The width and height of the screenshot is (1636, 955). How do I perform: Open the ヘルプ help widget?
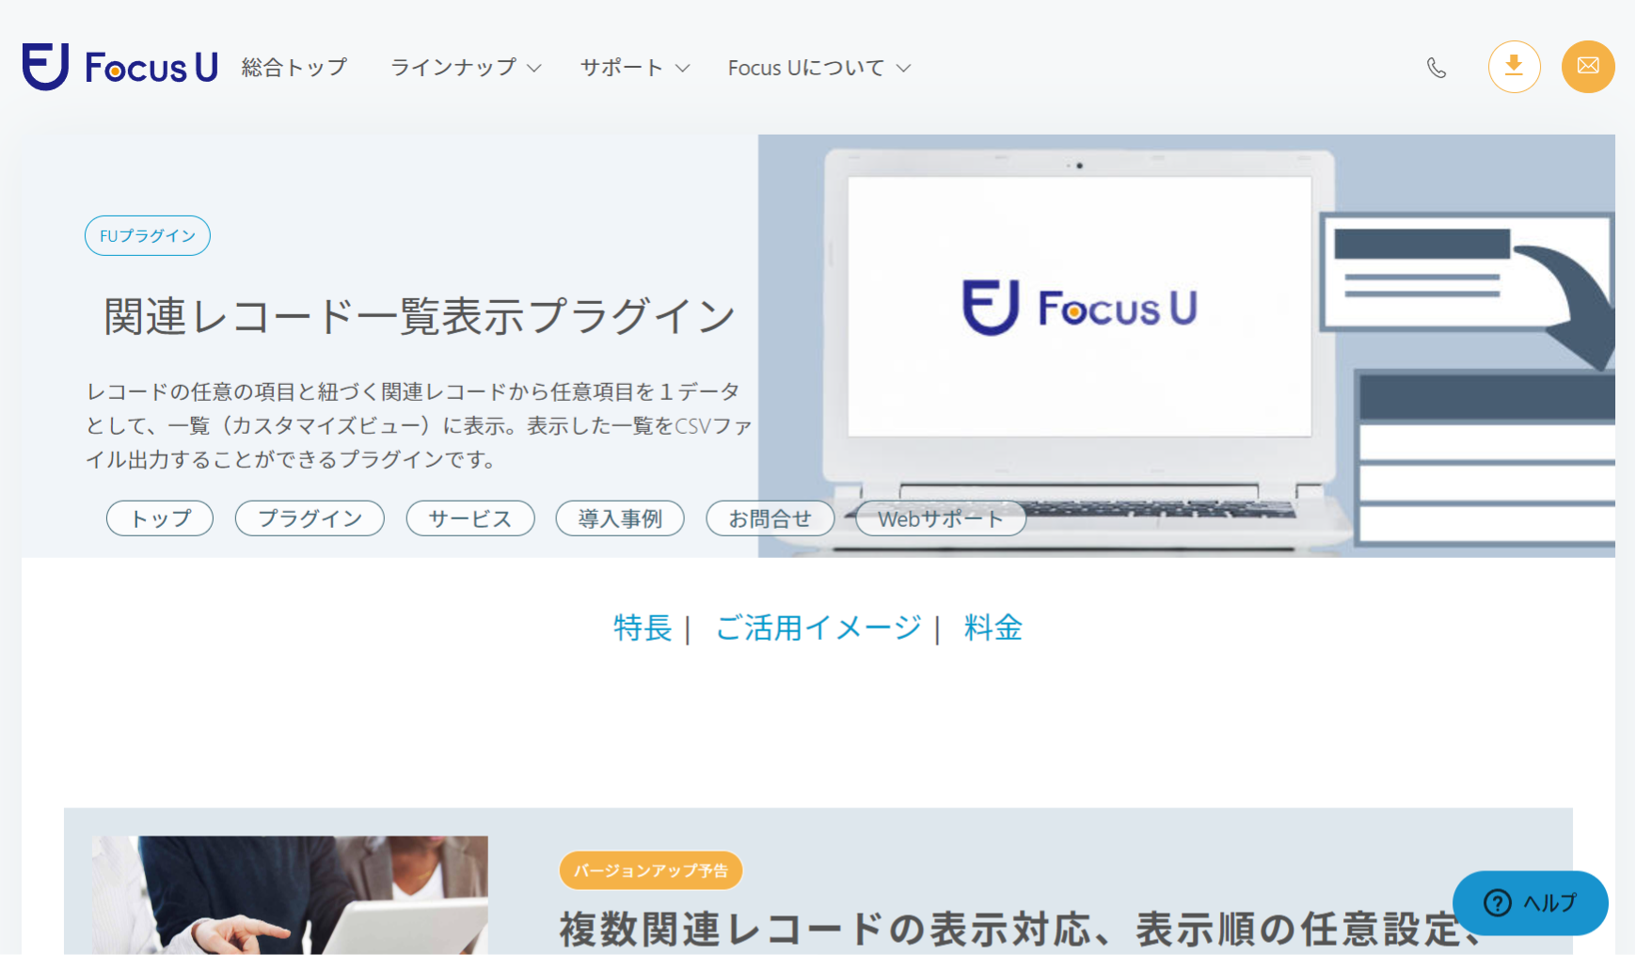(1530, 902)
